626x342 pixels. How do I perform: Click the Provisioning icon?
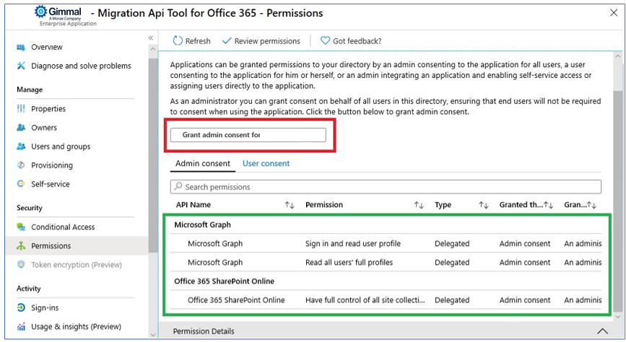20,165
